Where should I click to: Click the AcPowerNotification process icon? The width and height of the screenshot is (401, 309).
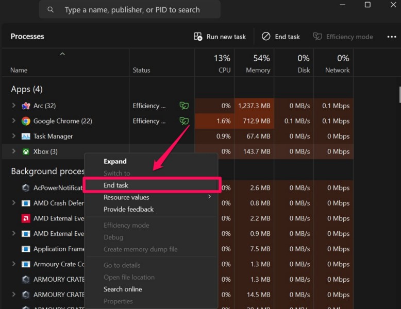point(26,188)
